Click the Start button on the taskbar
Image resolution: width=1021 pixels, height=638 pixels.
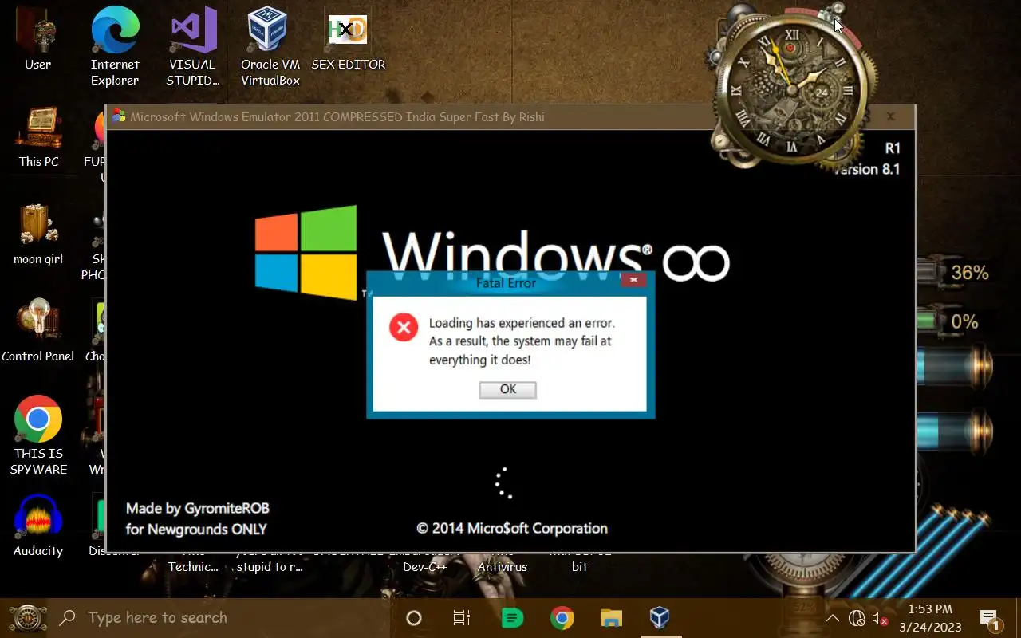tap(26, 618)
